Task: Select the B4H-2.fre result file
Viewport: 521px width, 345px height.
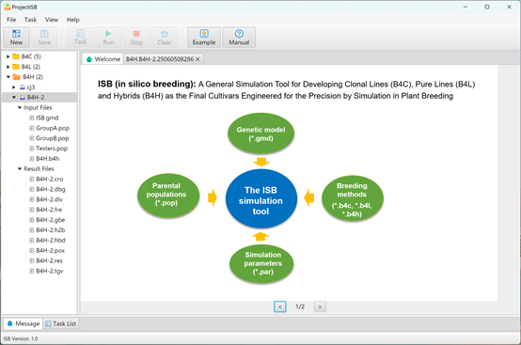Action: pyautogui.click(x=49, y=210)
